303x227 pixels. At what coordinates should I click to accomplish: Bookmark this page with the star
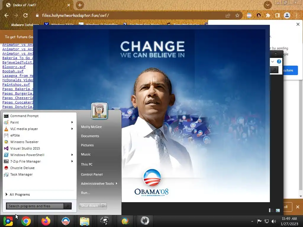click(x=237, y=16)
